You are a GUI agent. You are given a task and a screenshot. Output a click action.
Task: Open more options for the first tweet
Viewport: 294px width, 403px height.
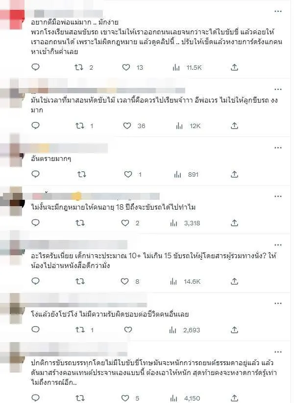(278, 11)
